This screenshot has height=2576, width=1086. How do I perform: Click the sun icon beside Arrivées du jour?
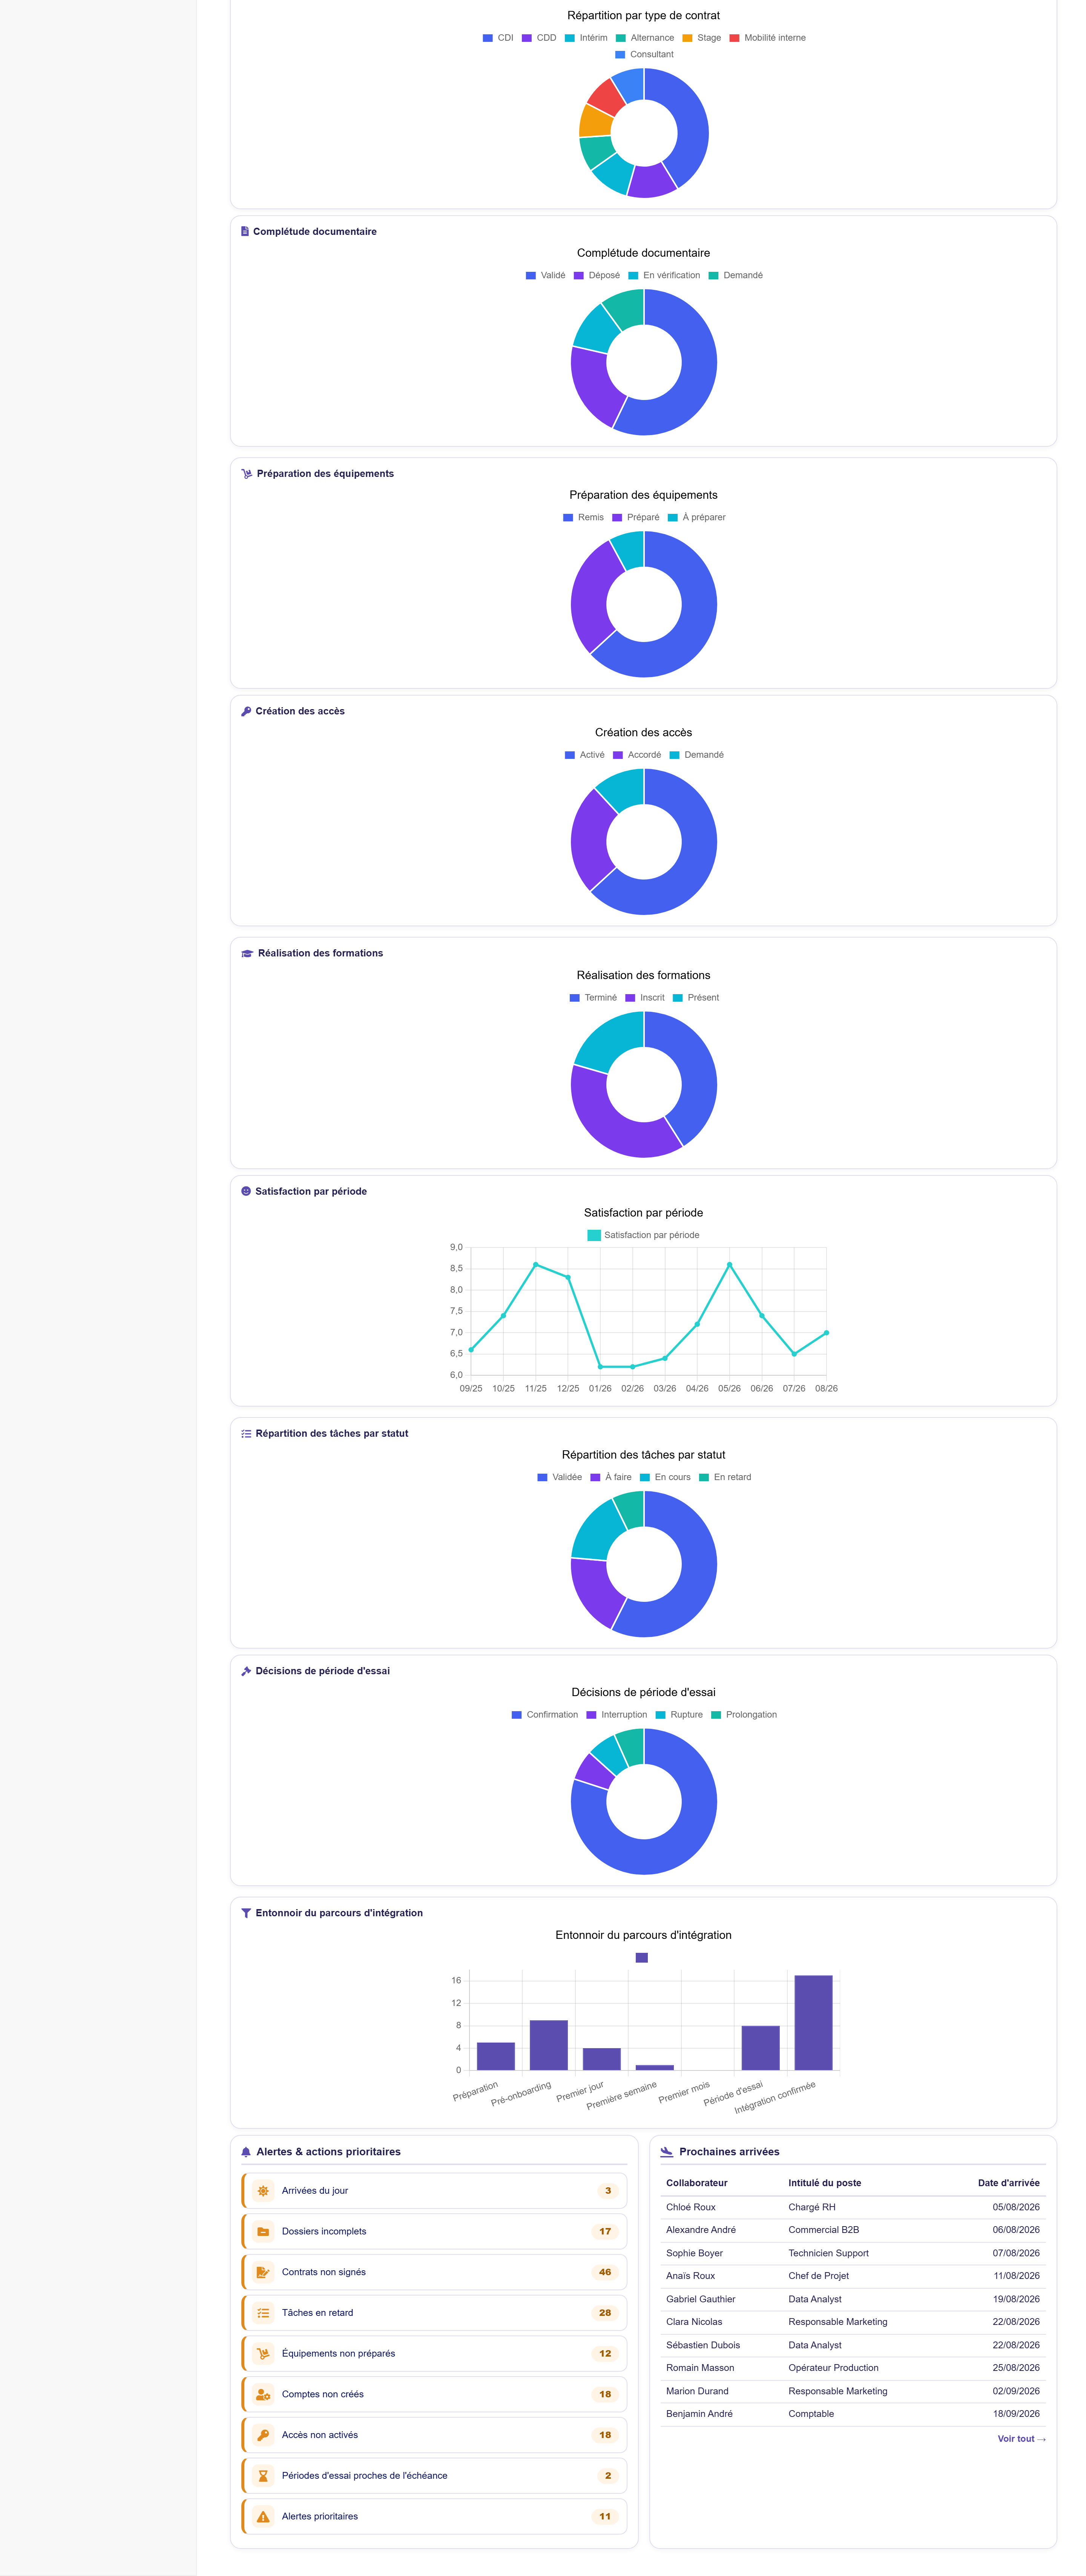pyautogui.click(x=263, y=2190)
